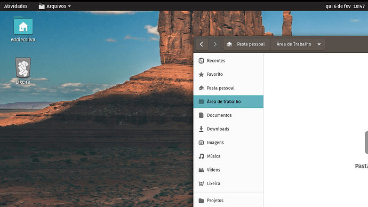
Task: Go back with the left arrow button
Action: click(202, 44)
